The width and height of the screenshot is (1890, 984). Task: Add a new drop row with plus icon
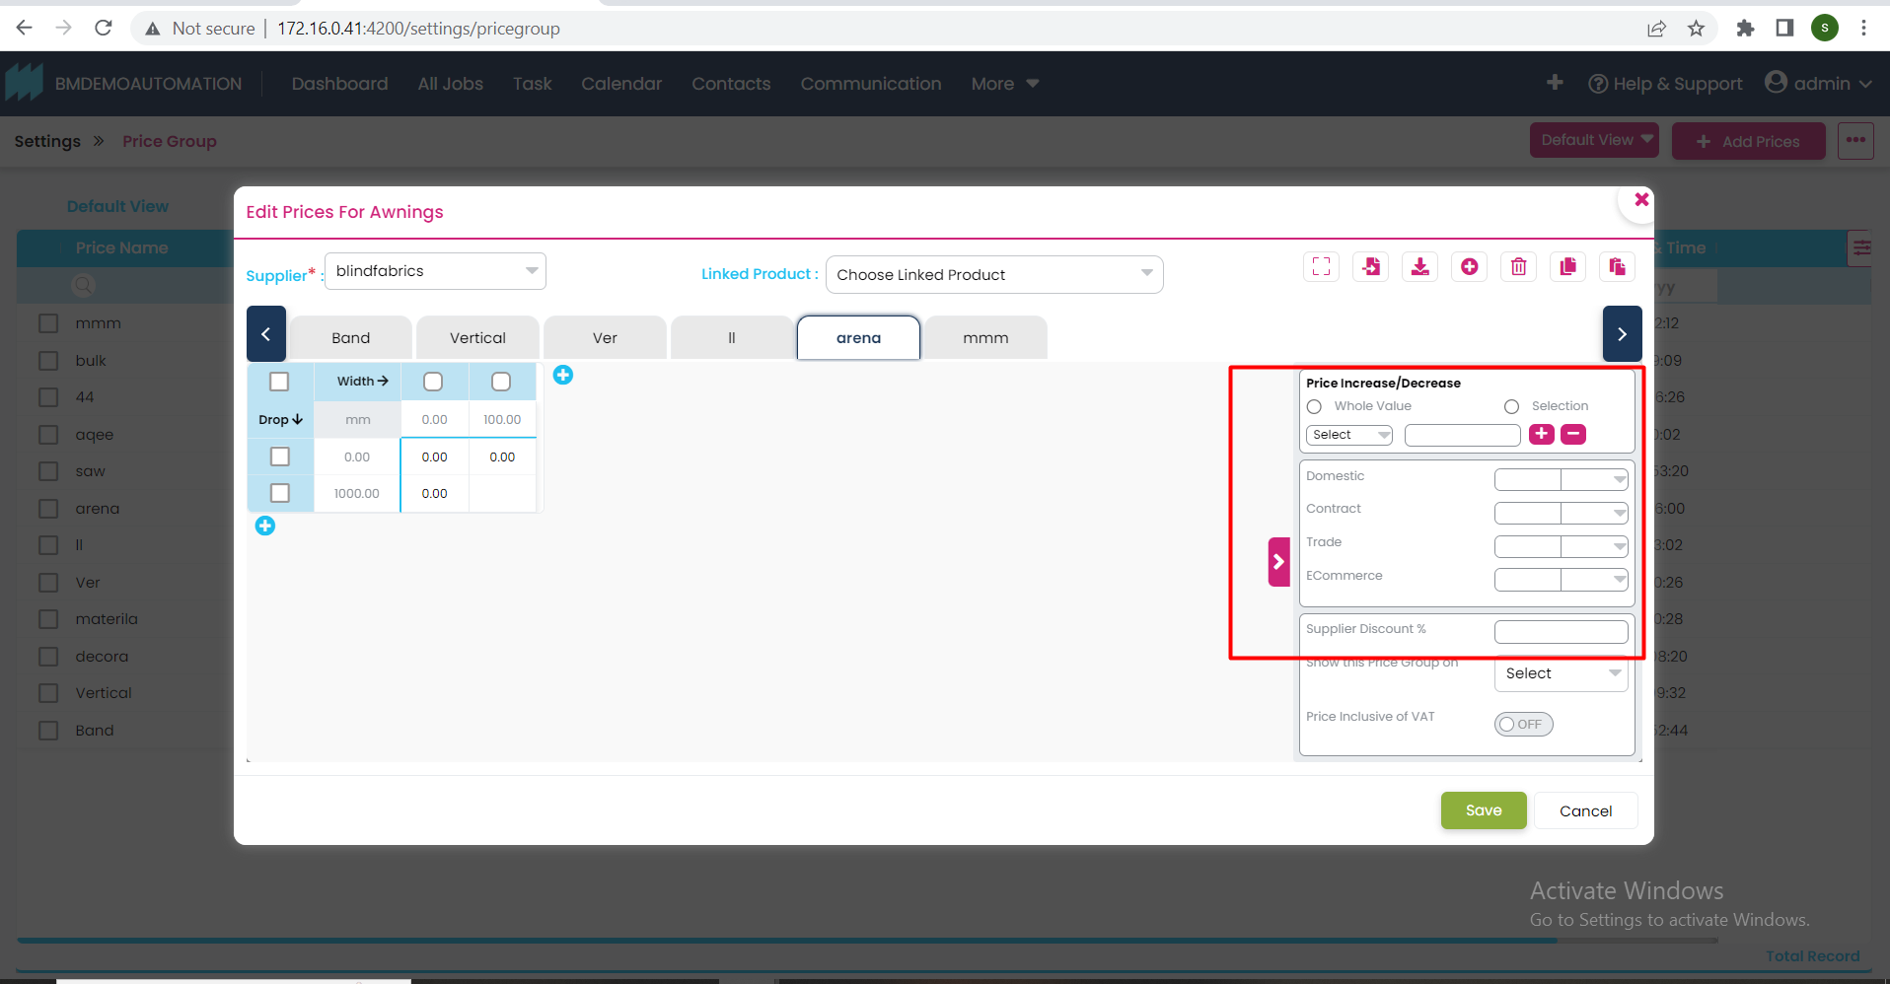[x=265, y=526]
